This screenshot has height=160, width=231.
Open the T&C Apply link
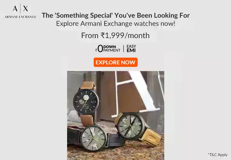pos(218,155)
